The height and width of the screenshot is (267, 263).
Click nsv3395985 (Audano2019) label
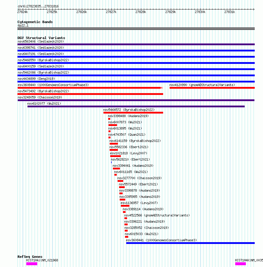tap(140, 197)
